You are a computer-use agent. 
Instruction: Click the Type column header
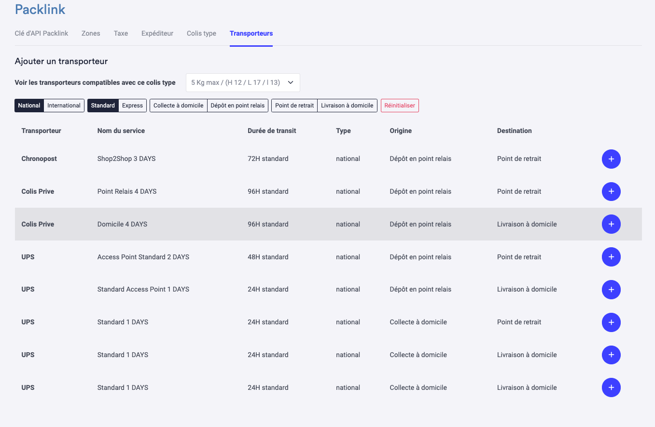pyautogui.click(x=343, y=131)
